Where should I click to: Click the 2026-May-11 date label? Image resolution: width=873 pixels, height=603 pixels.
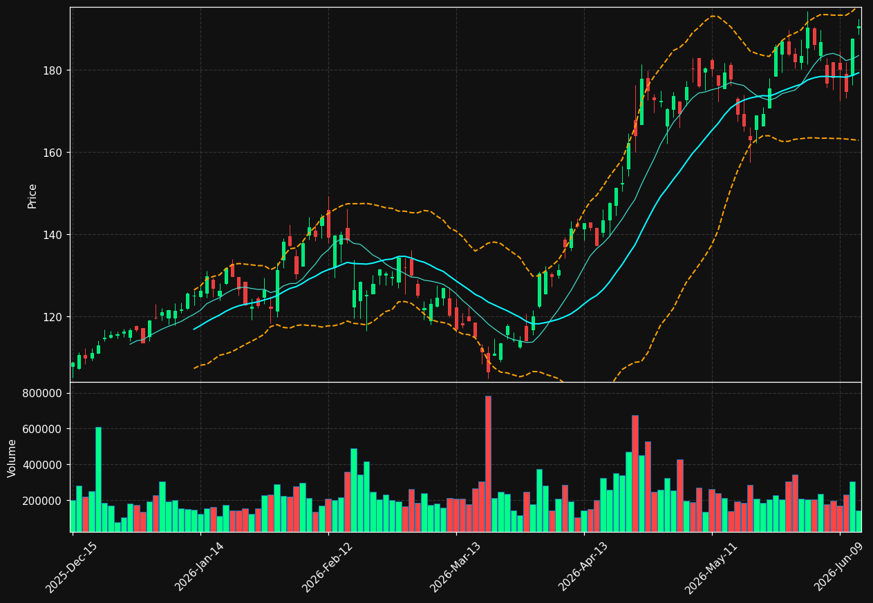[x=711, y=567]
